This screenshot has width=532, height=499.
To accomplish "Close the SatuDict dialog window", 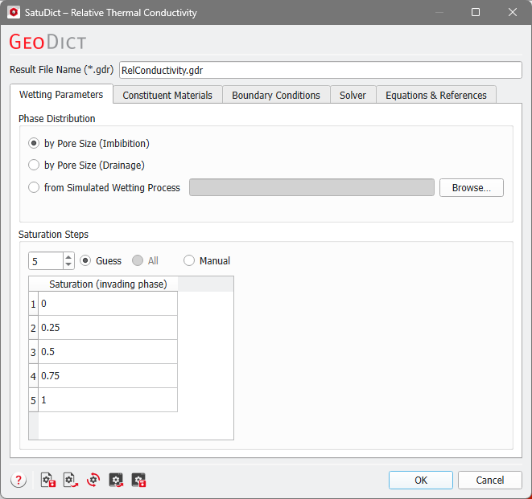I will pos(513,13).
